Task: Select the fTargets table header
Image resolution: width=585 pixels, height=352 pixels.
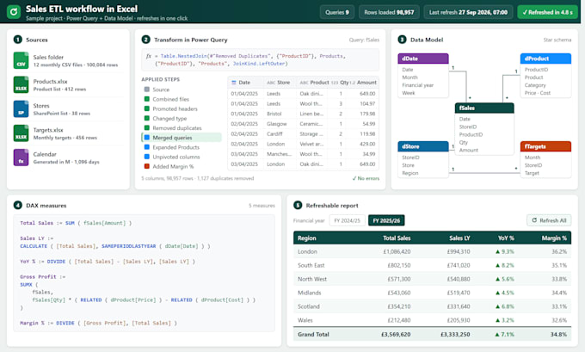Action: 545,146
